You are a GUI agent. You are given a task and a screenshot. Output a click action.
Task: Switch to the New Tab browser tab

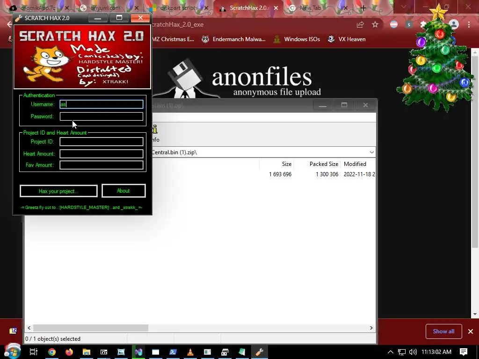[x=310, y=8]
